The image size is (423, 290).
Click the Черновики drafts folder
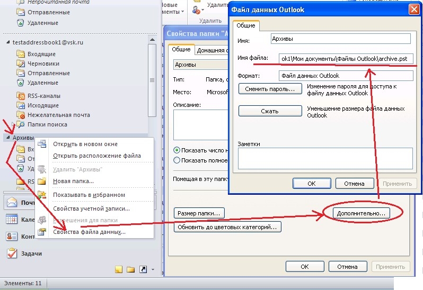coord(43,64)
